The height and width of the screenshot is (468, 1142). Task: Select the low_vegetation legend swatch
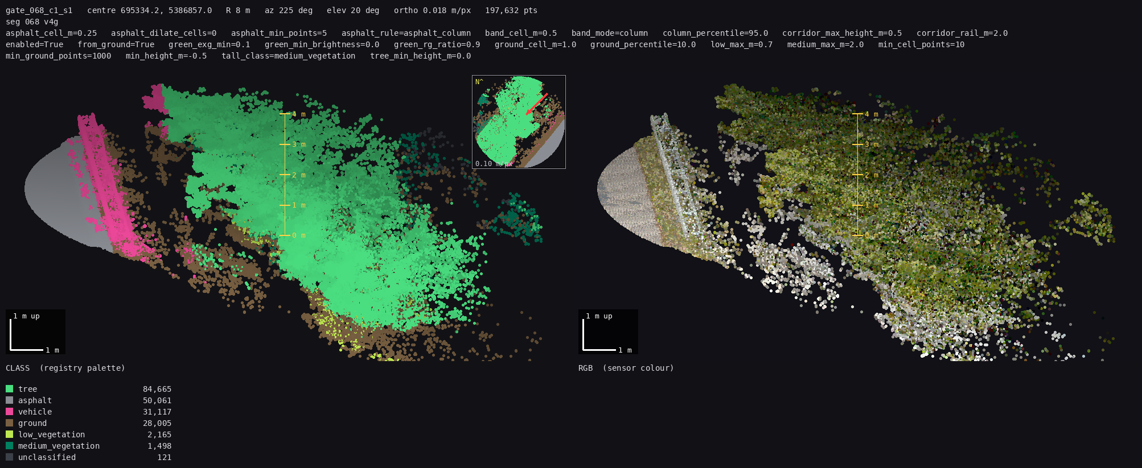[x=9, y=434]
